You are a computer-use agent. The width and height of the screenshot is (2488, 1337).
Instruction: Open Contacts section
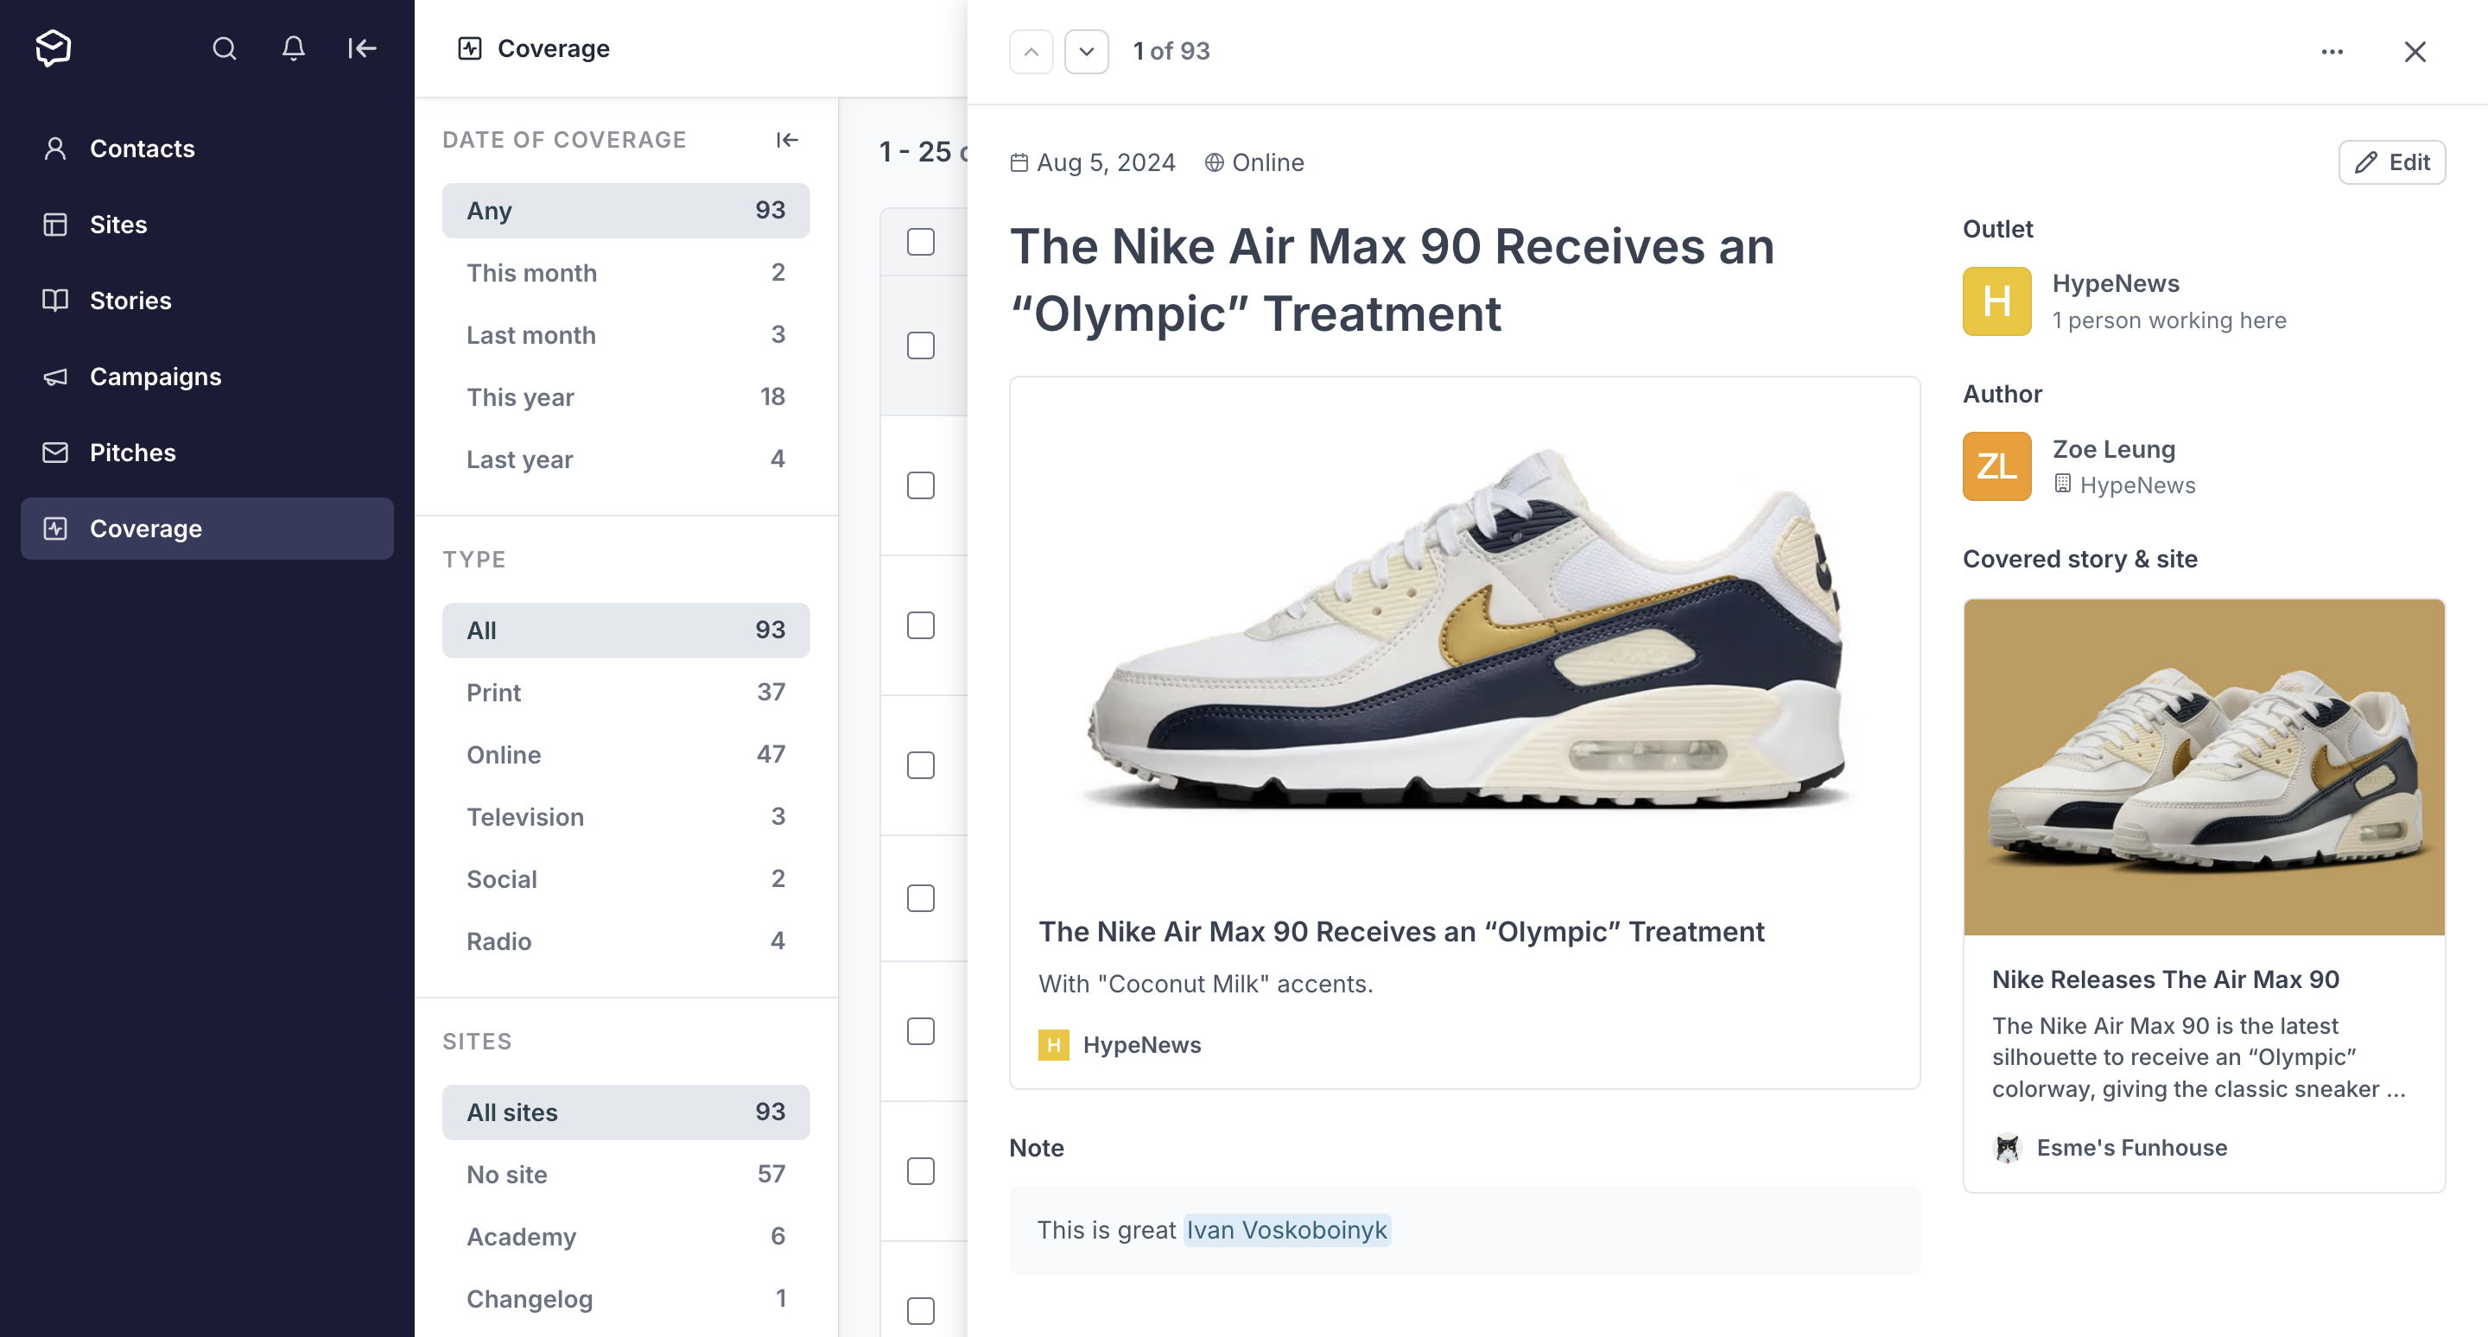[x=206, y=149]
